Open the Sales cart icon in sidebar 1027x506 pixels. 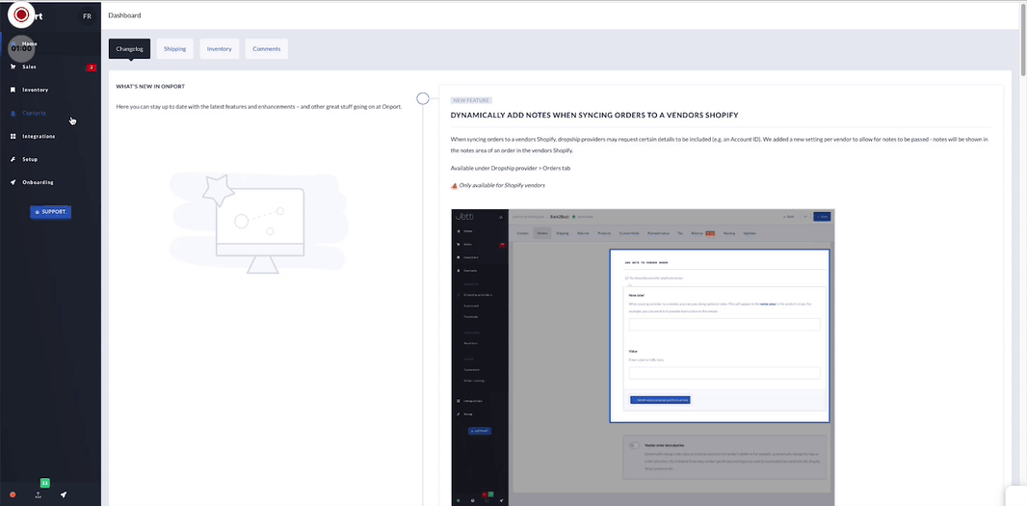(13, 67)
